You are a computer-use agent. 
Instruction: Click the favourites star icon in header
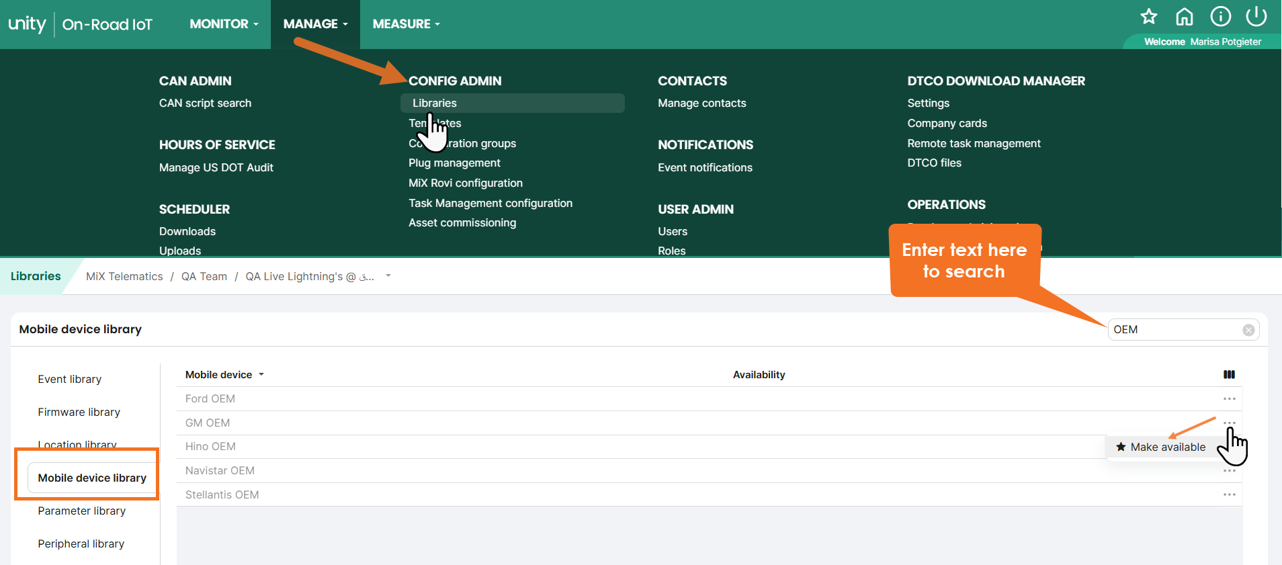click(x=1149, y=16)
